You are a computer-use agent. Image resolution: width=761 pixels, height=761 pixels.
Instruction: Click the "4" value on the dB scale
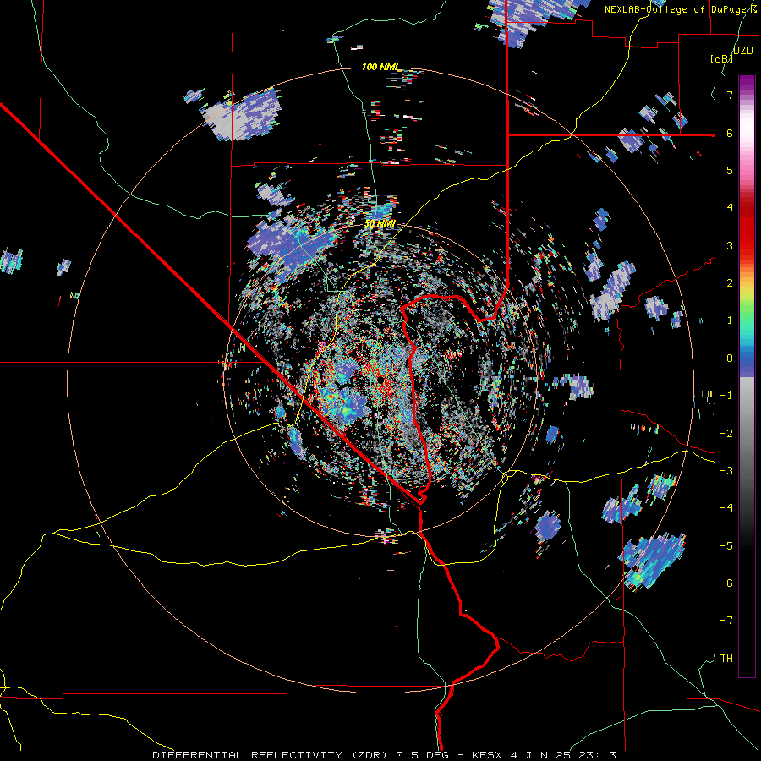coord(730,208)
